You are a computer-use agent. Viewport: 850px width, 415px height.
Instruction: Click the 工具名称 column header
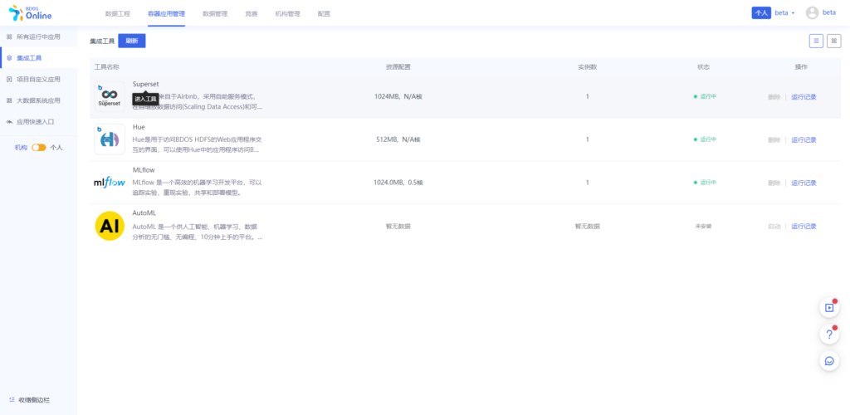(x=107, y=66)
